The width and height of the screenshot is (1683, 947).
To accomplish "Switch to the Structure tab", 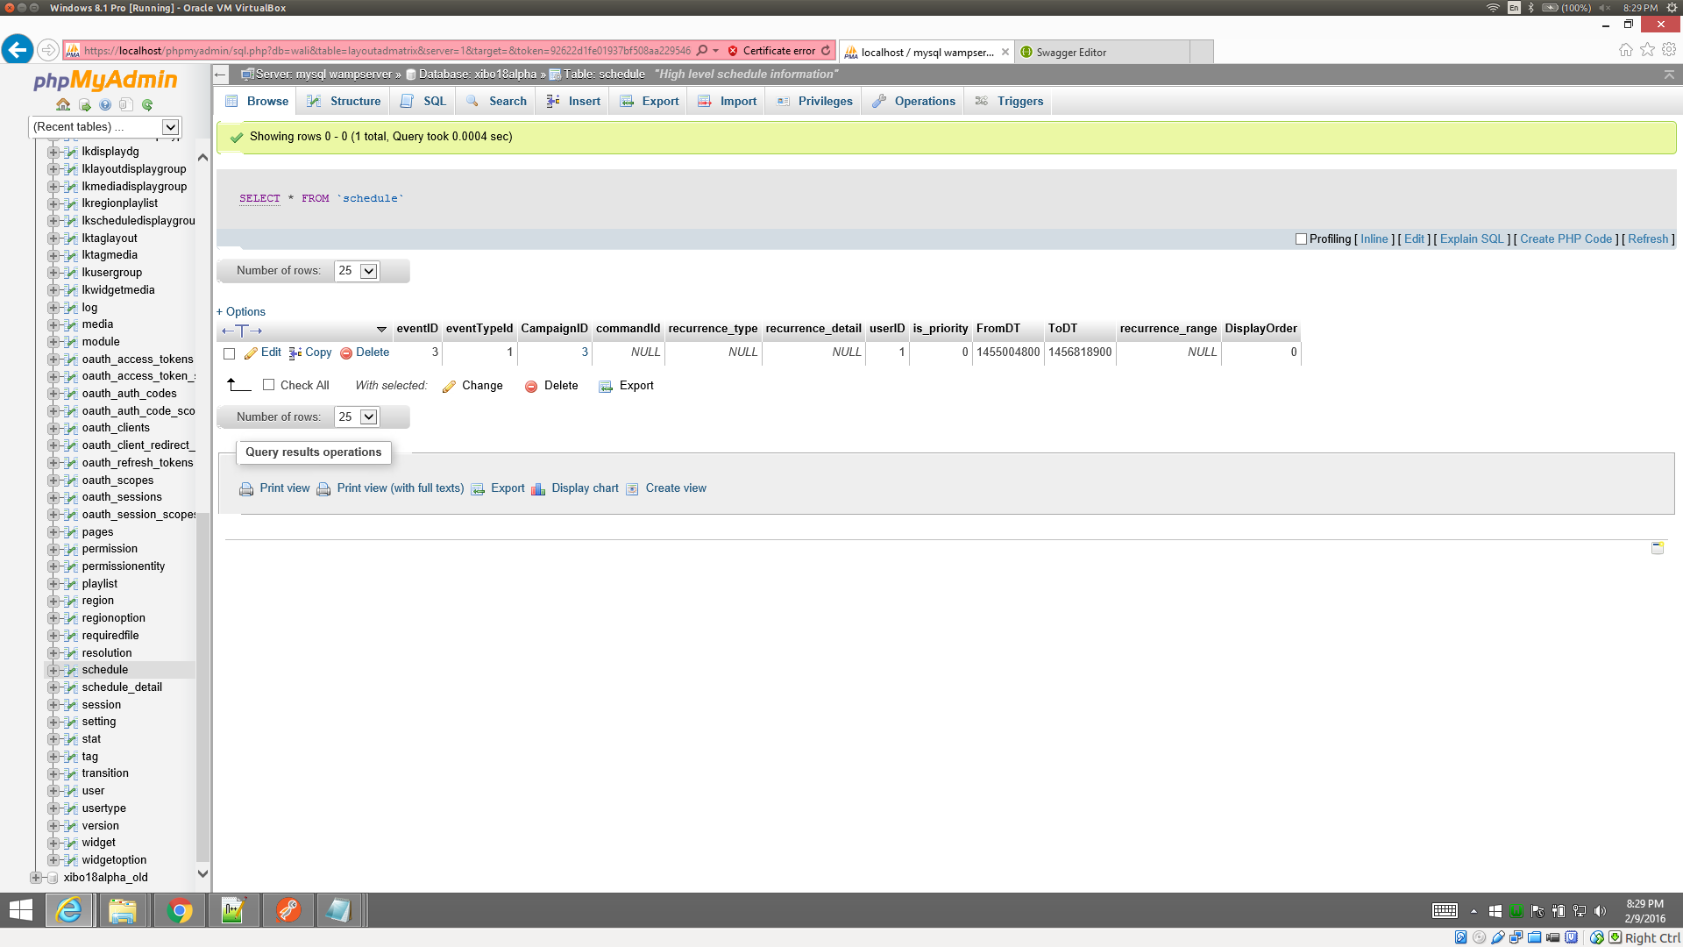I will (x=344, y=102).
